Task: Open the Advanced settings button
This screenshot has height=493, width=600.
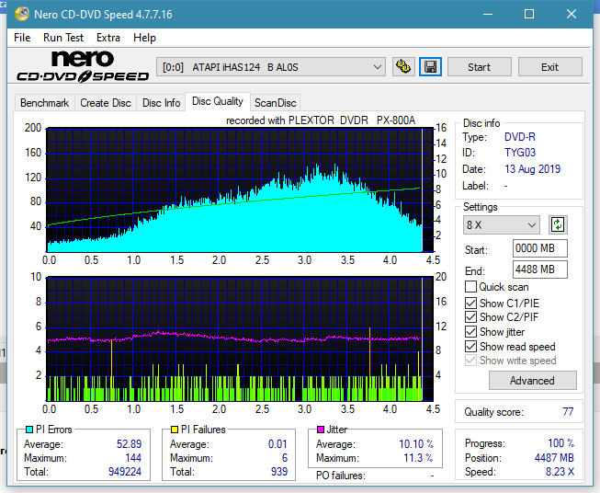Action: [532, 381]
